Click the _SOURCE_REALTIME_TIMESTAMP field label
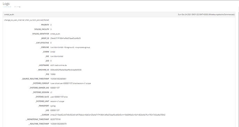Screen dimensions: 239x127 coord(35,79)
